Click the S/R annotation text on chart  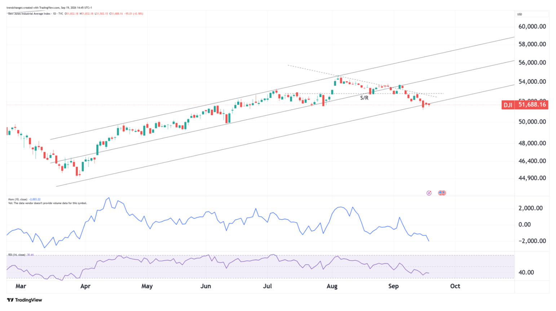[x=364, y=98]
